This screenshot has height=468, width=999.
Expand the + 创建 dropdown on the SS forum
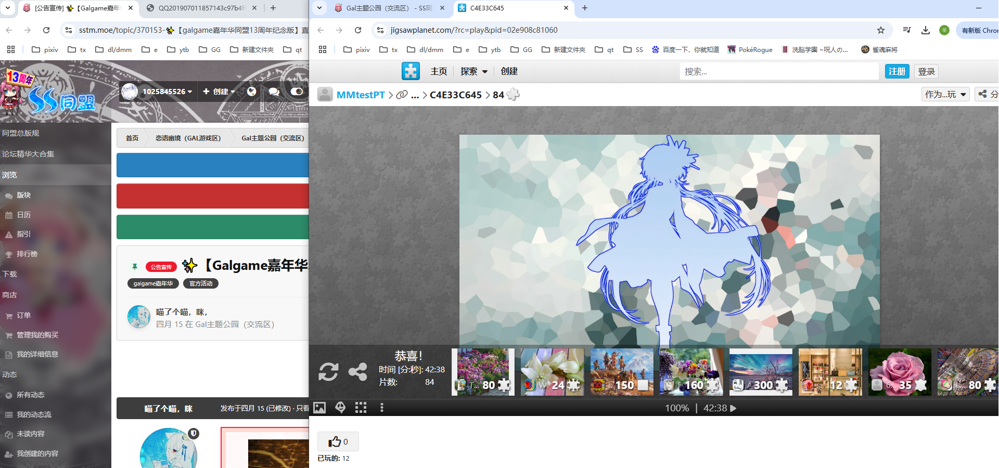(219, 92)
